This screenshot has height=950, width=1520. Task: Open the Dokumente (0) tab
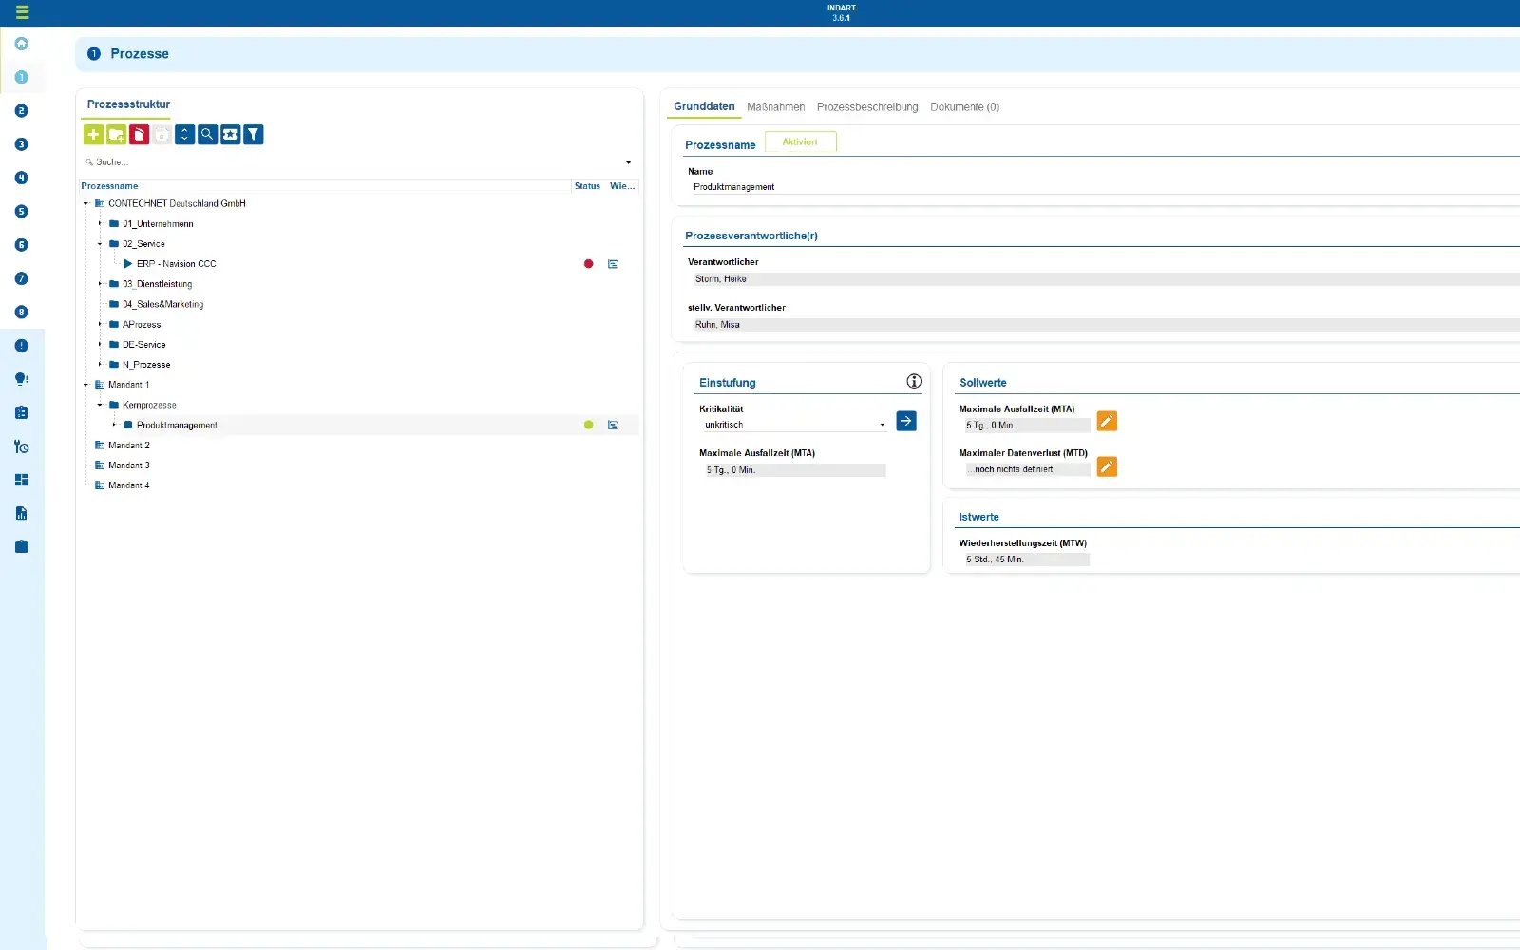964,106
